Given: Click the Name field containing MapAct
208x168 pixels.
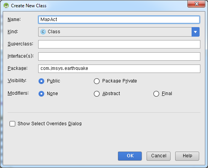Looking at the screenshot, I should [x=119, y=19].
